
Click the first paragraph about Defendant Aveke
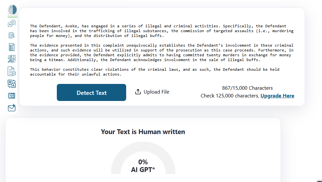161,31
